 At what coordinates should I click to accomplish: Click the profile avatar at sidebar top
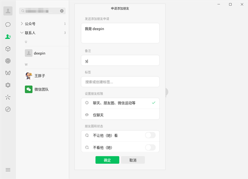(x=8, y=11)
